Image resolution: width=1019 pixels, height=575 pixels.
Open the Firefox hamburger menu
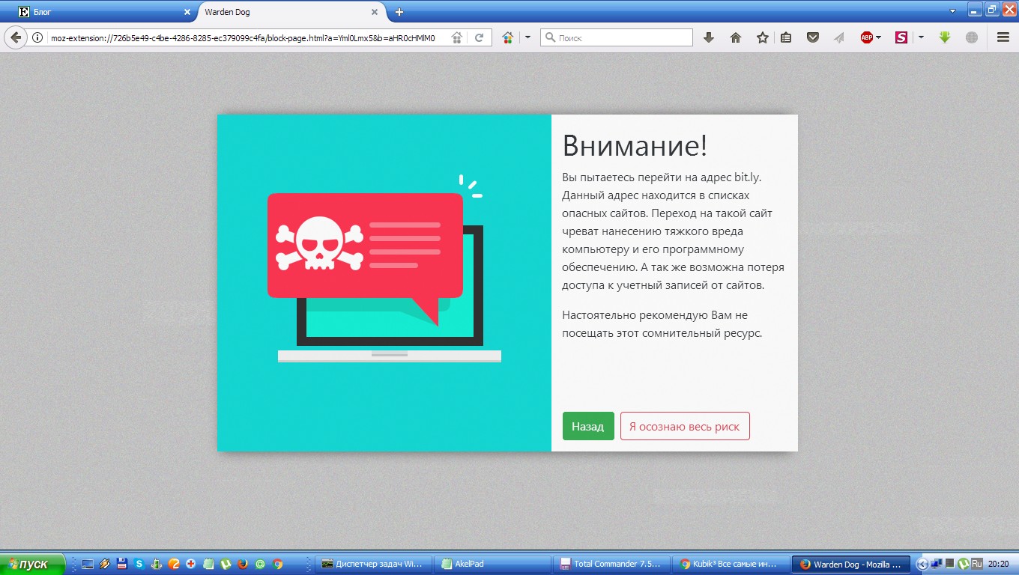(x=1003, y=37)
